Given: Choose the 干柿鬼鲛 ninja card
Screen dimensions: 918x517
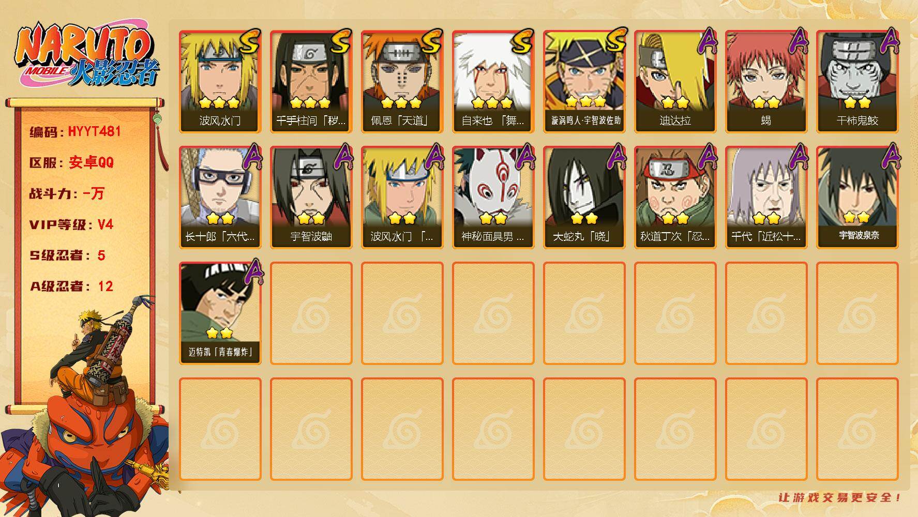Looking at the screenshot, I should coord(857,82).
